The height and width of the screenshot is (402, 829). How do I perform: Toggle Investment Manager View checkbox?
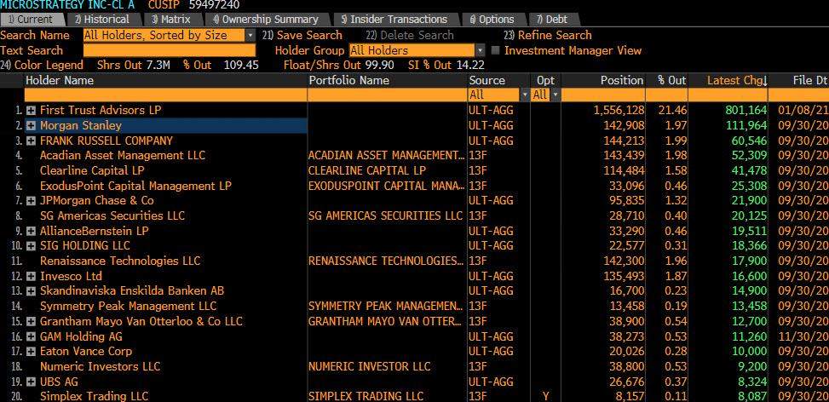pos(495,51)
